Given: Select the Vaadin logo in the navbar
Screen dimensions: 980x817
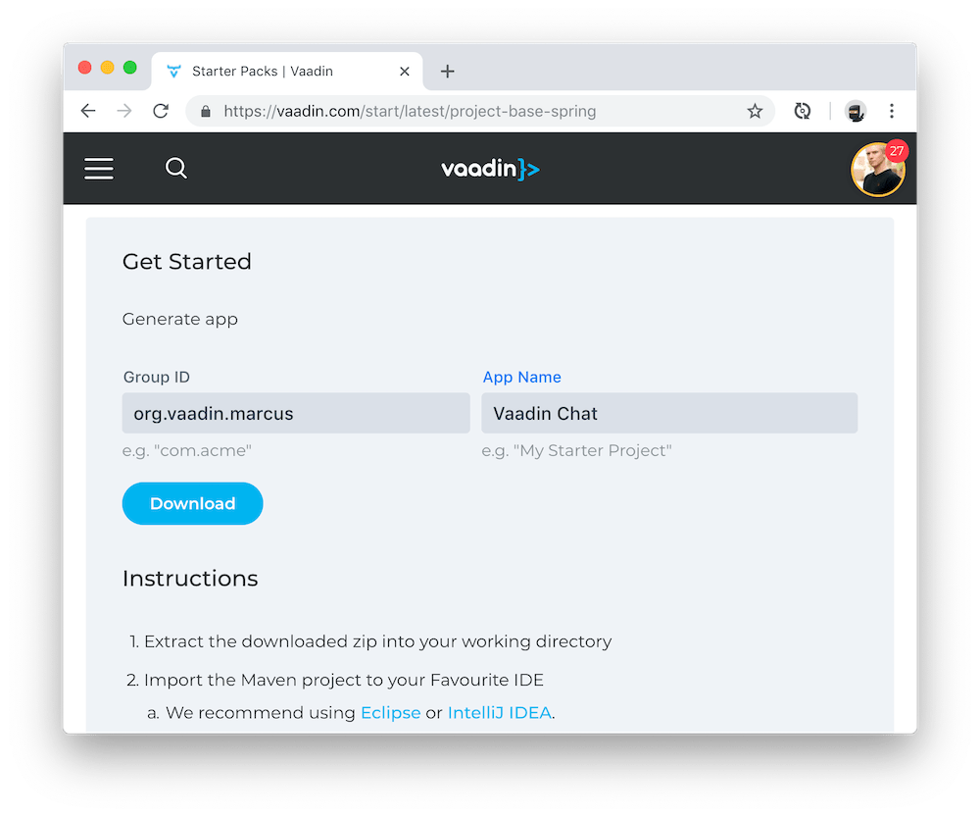Looking at the screenshot, I should point(490,168).
